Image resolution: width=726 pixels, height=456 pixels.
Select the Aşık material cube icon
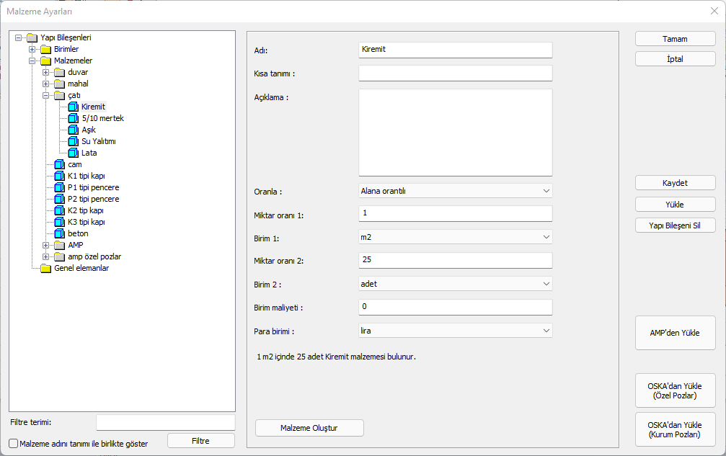pyautogui.click(x=73, y=130)
